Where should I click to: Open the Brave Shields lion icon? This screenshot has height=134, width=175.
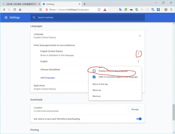pyautogui.click(x=99, y=10)
